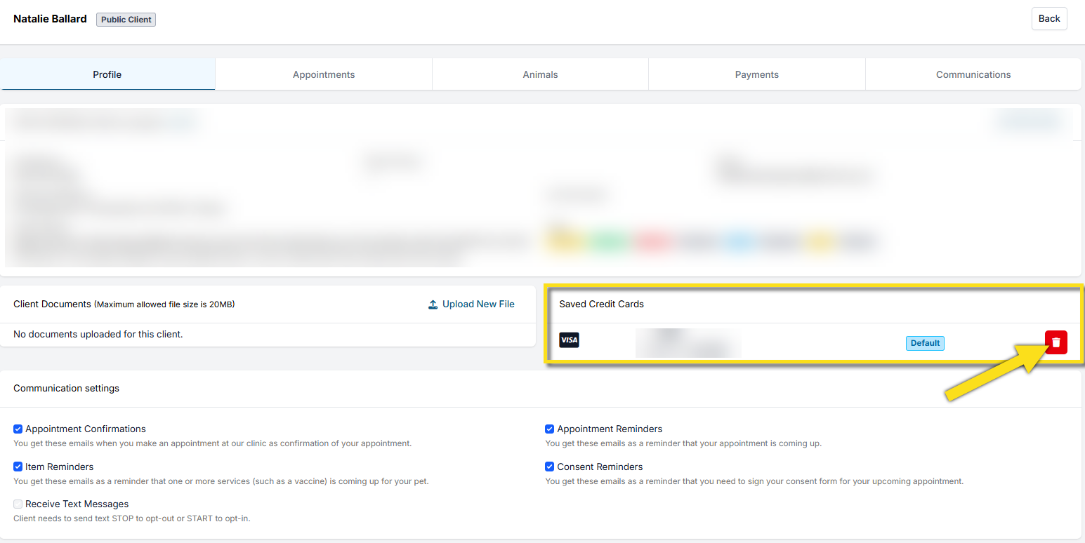
Task: Select the Communications tab
Action: 973,74
